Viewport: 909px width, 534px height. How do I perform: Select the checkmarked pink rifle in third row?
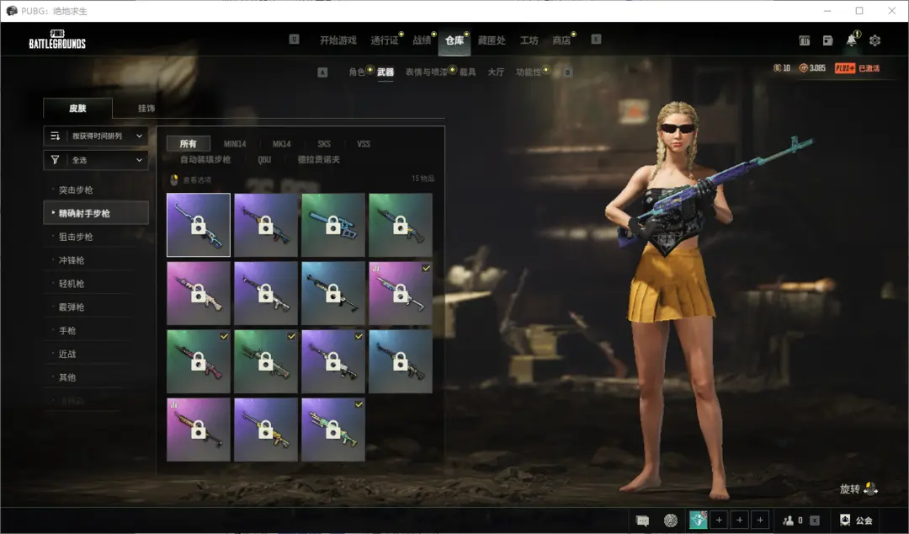tap(199, 361)
